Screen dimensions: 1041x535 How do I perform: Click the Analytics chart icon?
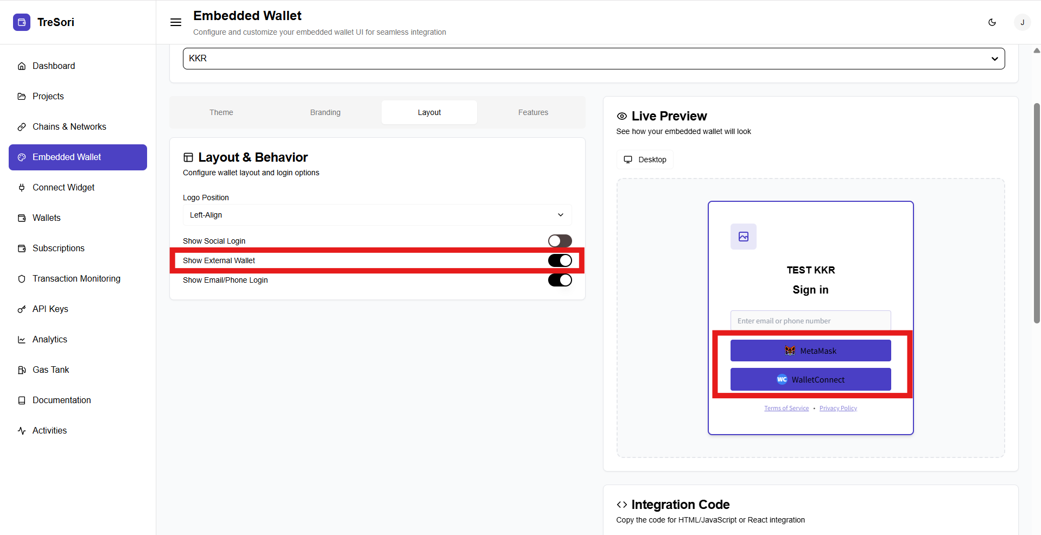pos(22,340)
